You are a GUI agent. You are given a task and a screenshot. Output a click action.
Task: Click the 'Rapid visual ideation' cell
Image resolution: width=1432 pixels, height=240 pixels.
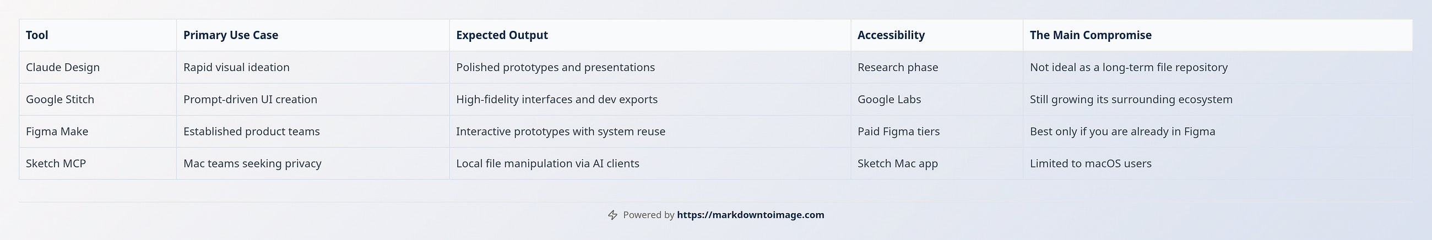pyautogui.click(x=313, y=67)
